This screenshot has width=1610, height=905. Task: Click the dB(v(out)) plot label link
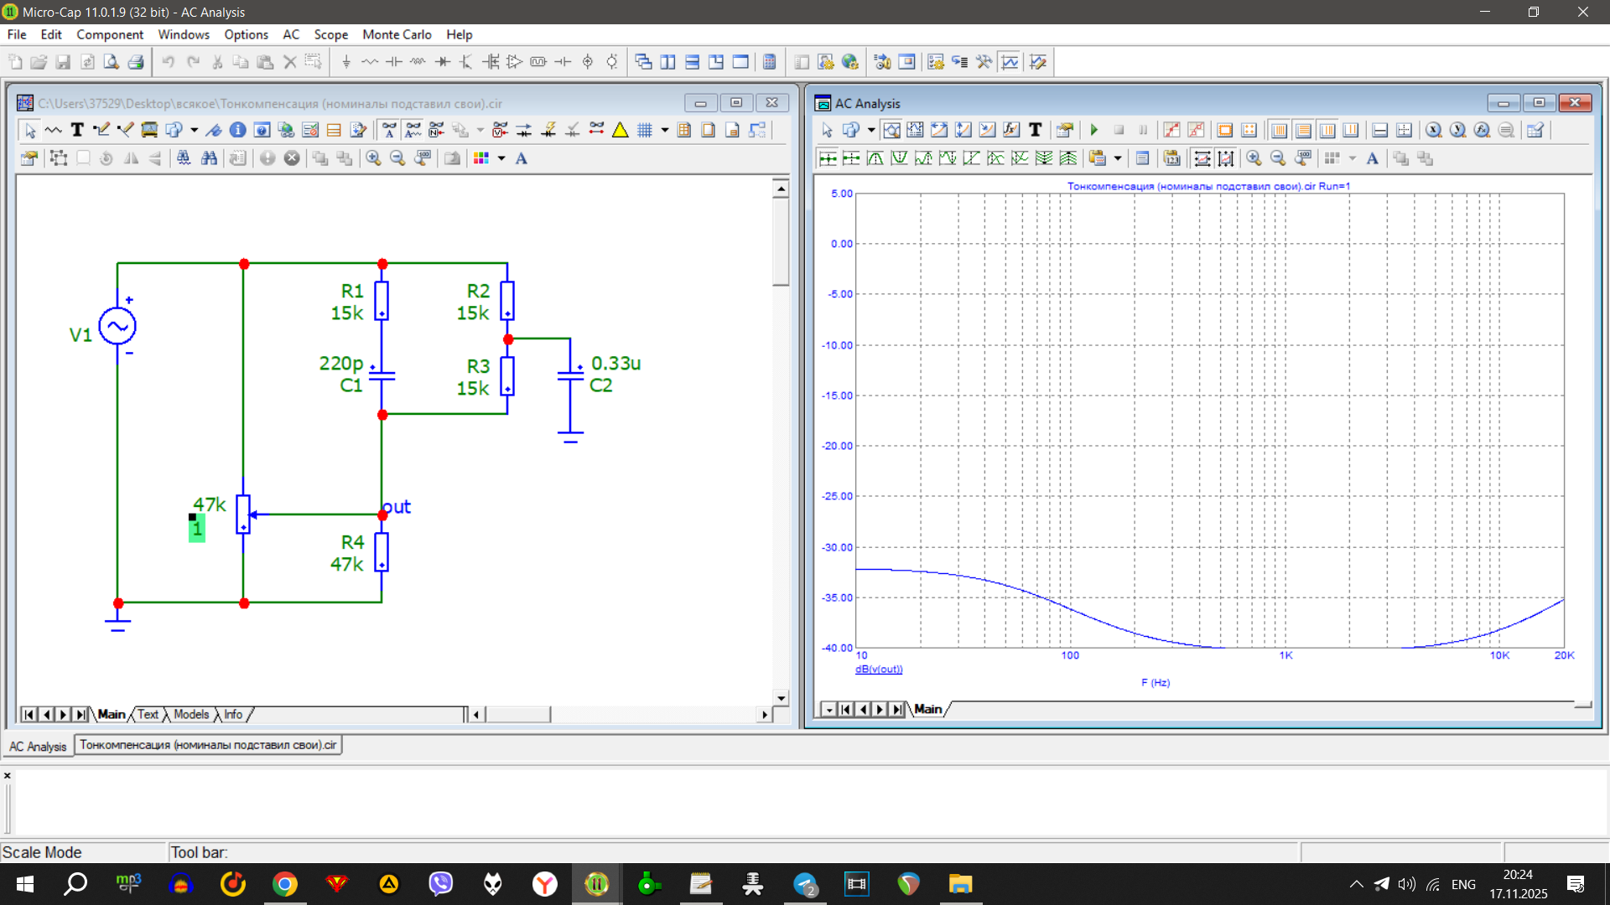click(x=879, y=670)
